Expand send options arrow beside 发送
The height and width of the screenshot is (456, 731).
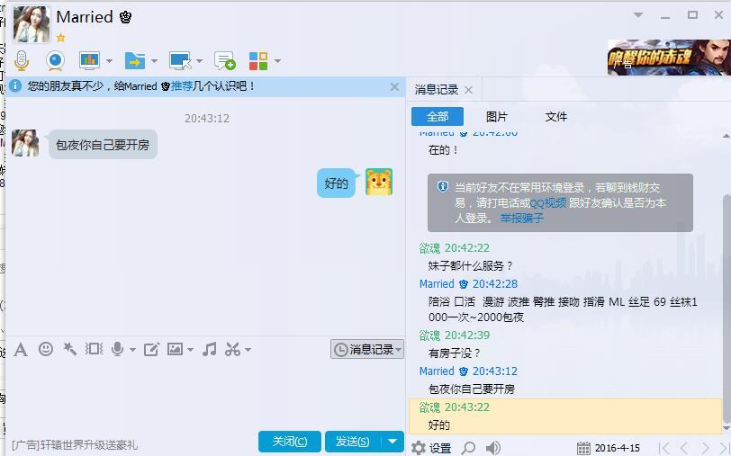coord(393,442)
